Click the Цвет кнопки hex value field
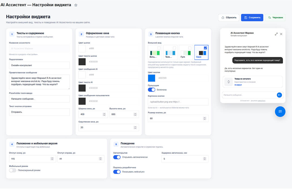 click(x=182, y=78)
